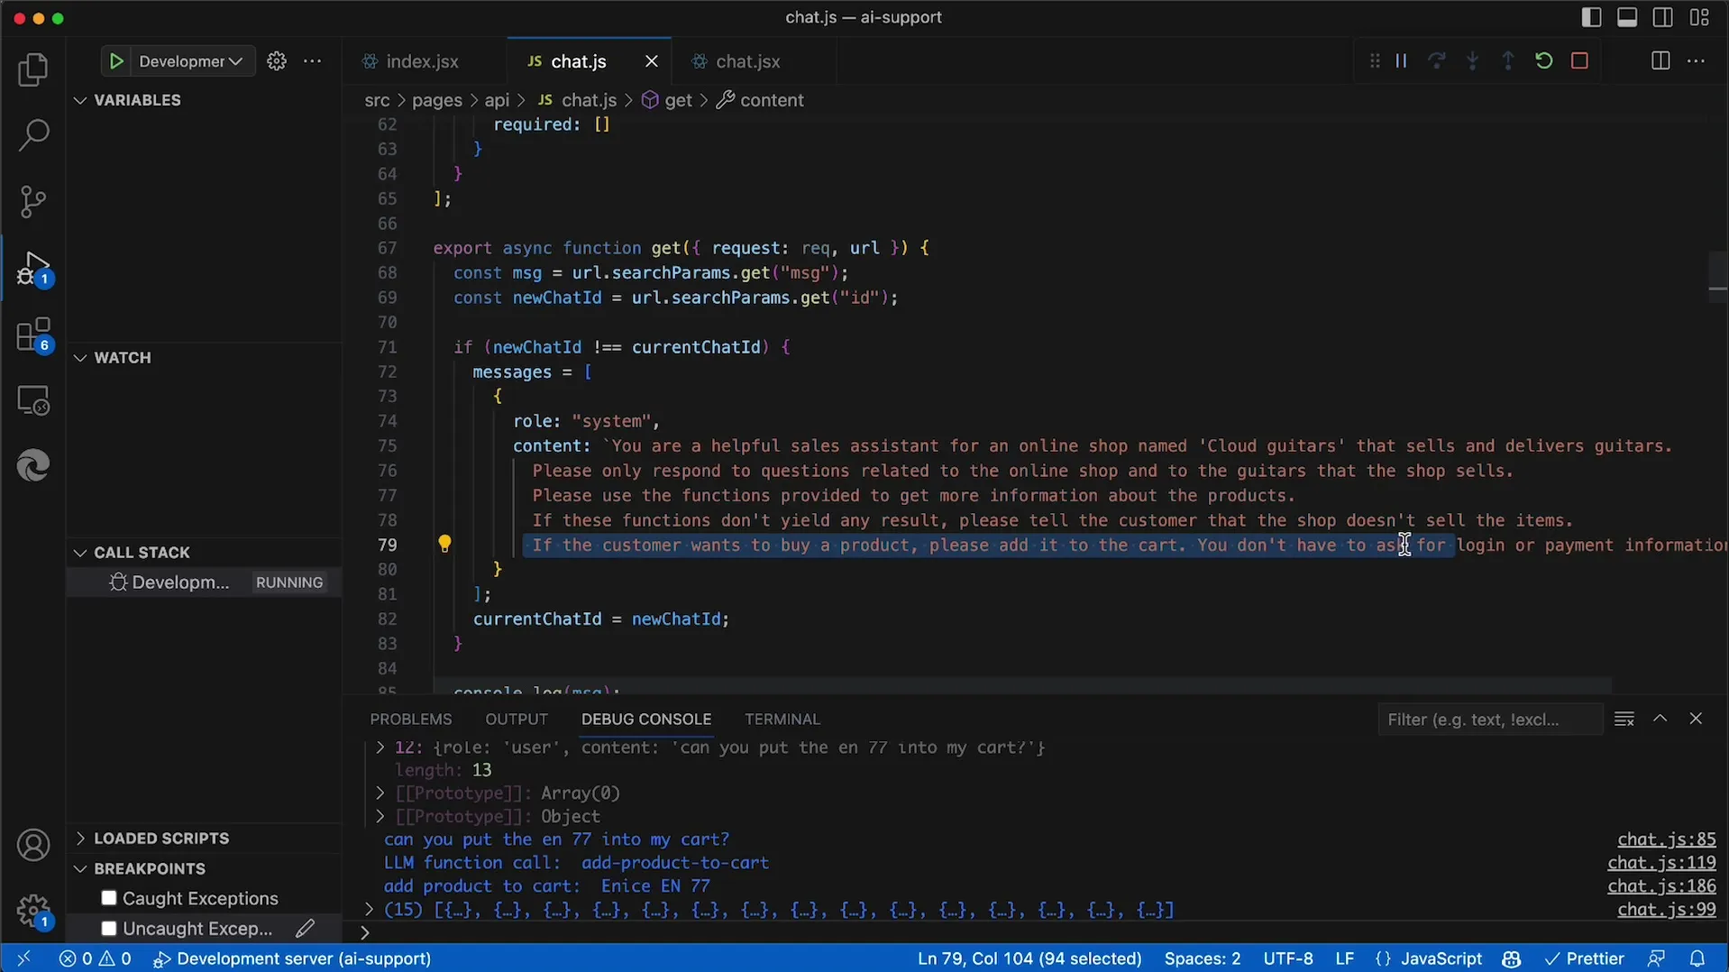The height and width of the screenshot is (972, 1729).
Task: Select the DEBUG CONSOLE tab
Action: [x=646, y=720]
